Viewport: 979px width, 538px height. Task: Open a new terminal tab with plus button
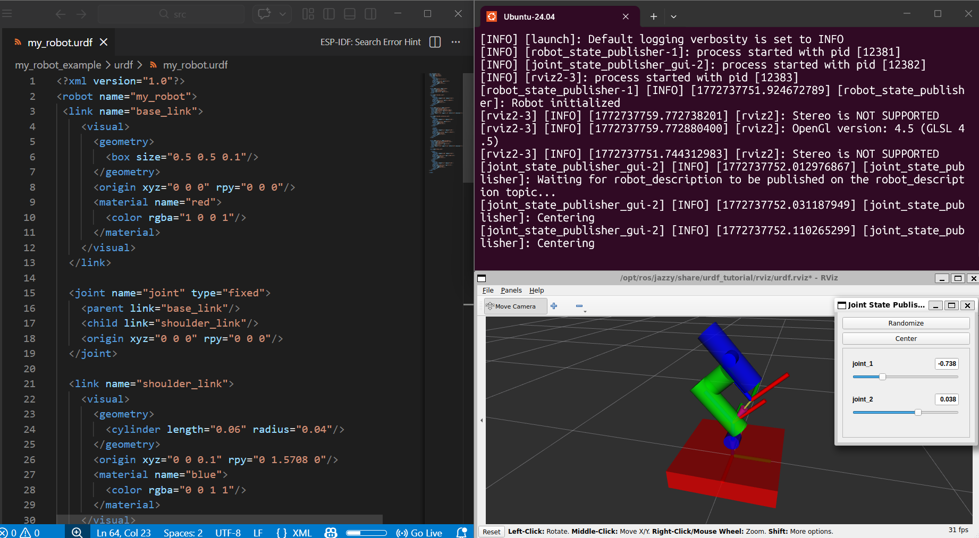click(654, 16)
